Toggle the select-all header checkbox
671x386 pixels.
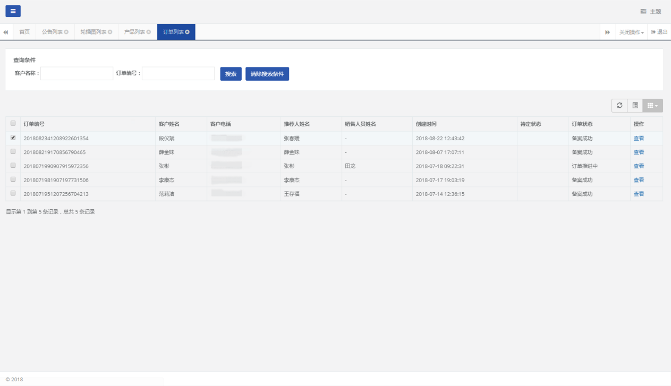(x=13, y=124)
